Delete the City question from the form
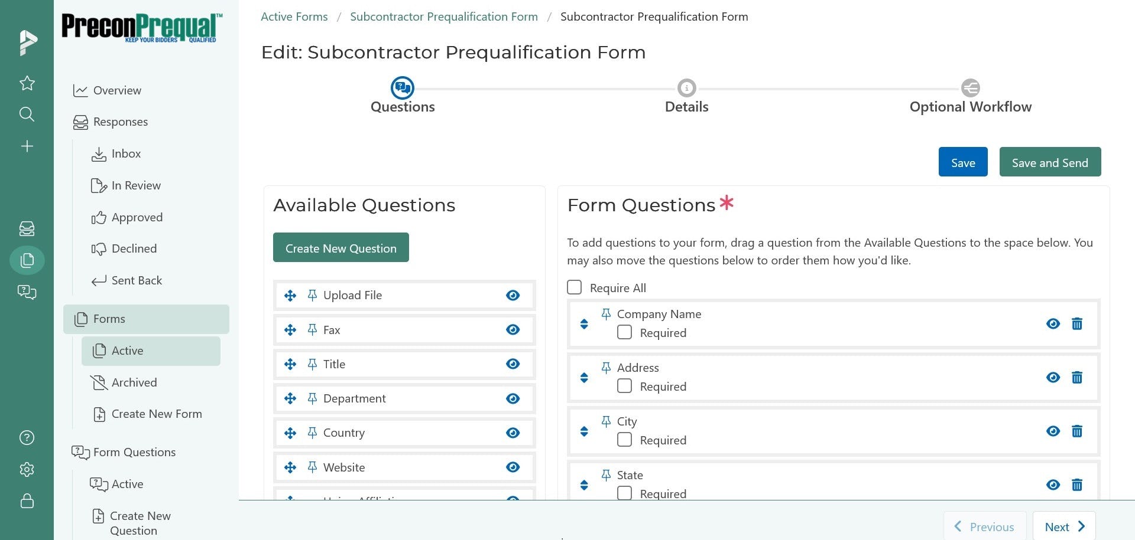1135x540 pixels. 1077,431
